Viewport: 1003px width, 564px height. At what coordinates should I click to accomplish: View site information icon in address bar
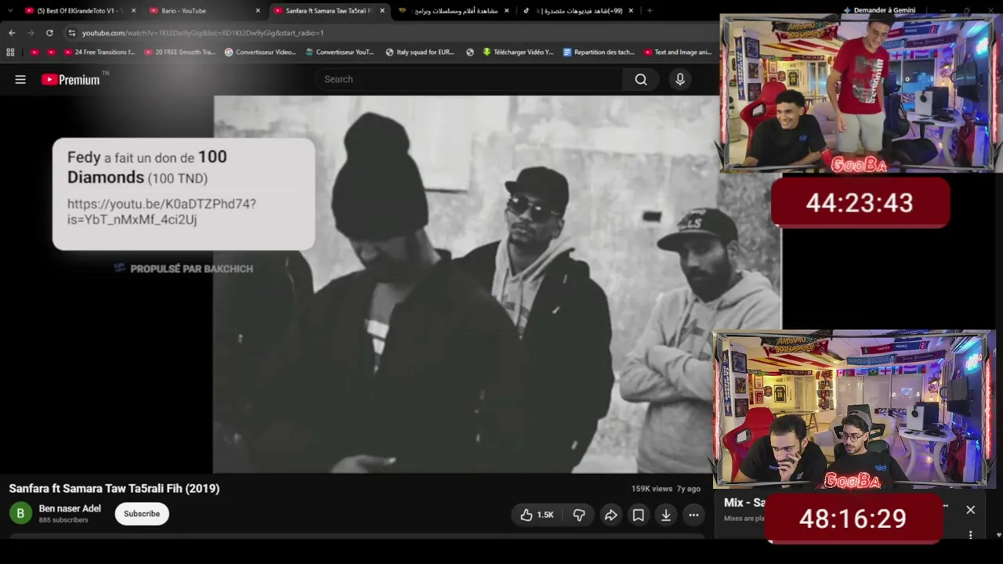click(x=72, y=33)
